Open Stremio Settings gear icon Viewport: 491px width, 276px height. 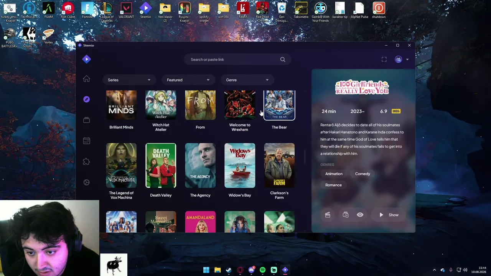(86, 182)
